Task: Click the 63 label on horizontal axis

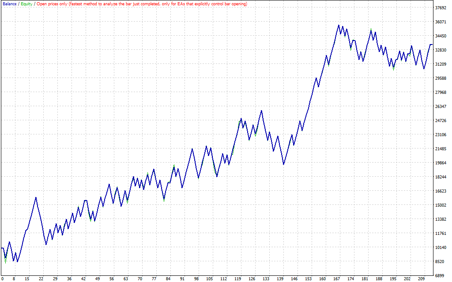Action: point(126,279)
